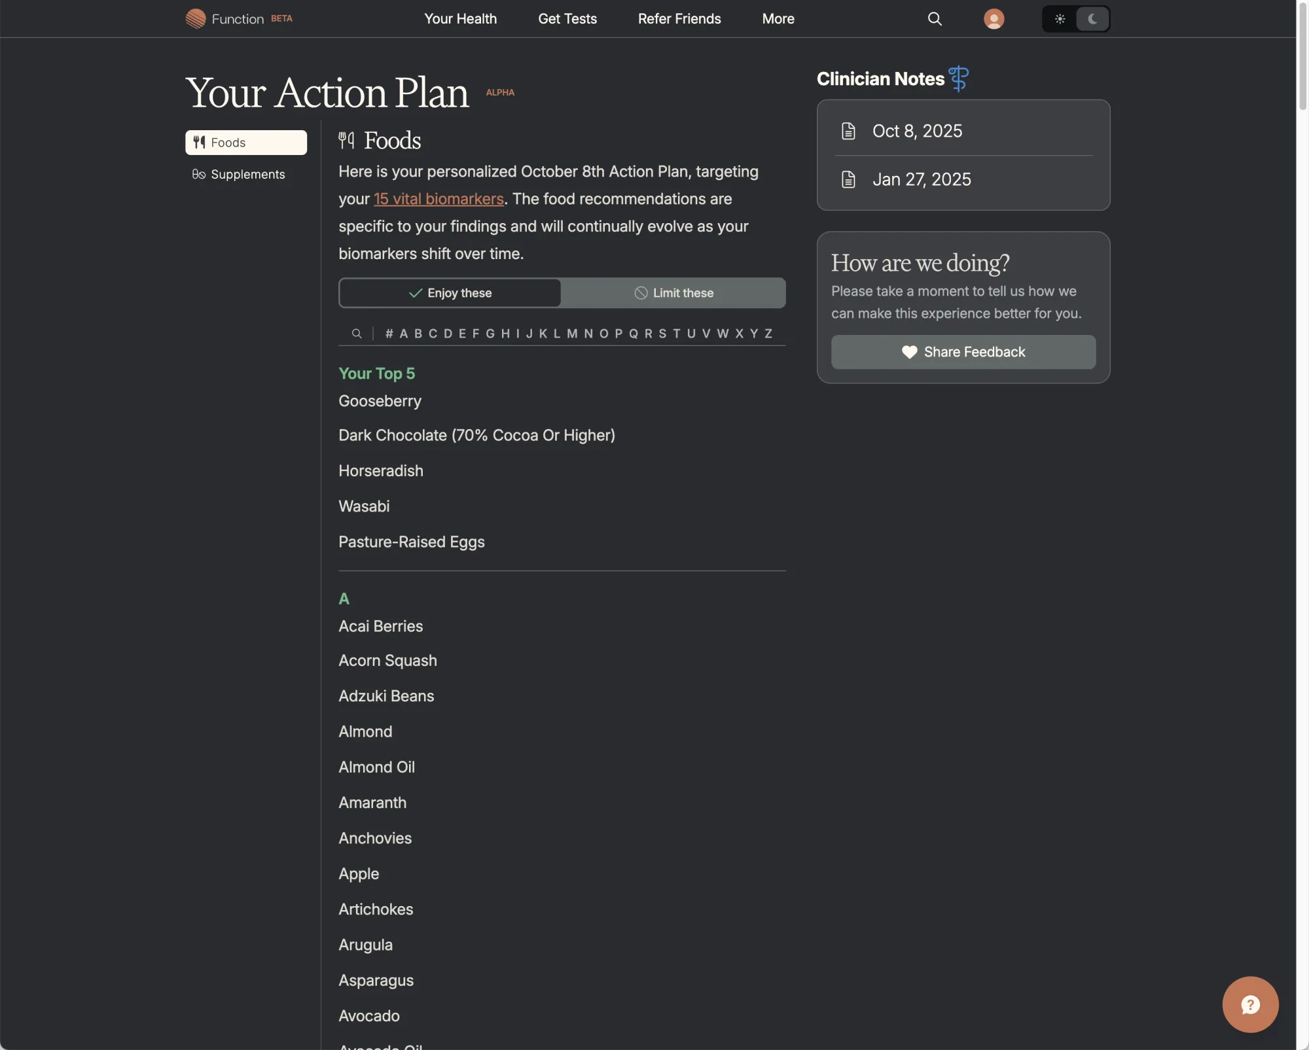1309x1050 pixels.
Task: Open the user profile avatar
Action: (x=994, y=18)
